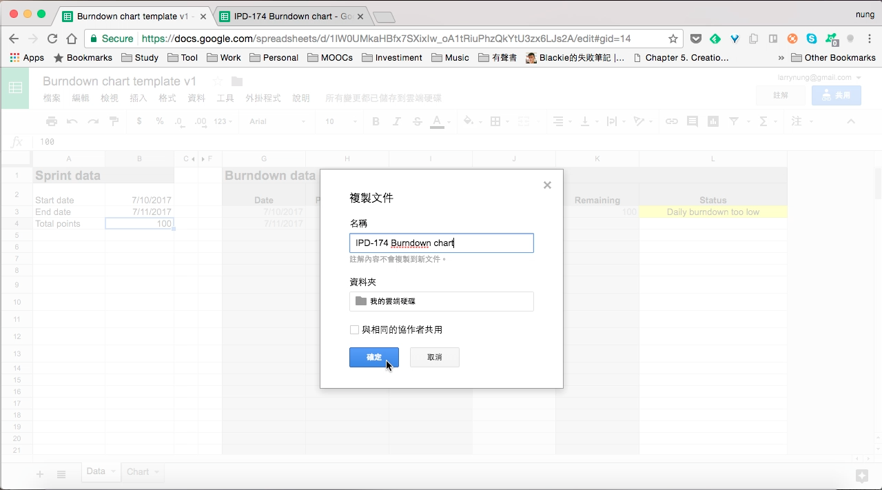Open the move-to-folder icon beside the title
The width and height of the screenshot is (882, 490).
pyautogui.click(x=237, y=81)
